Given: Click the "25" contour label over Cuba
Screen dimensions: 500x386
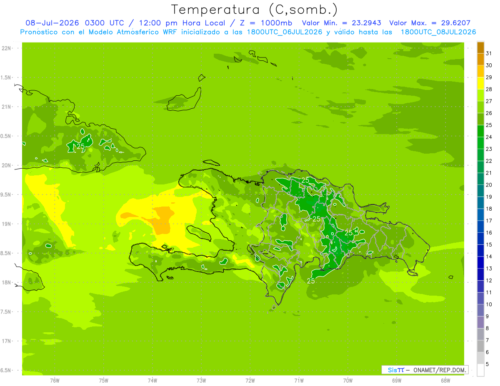Looking at the screenshot, I should [80, 146].
